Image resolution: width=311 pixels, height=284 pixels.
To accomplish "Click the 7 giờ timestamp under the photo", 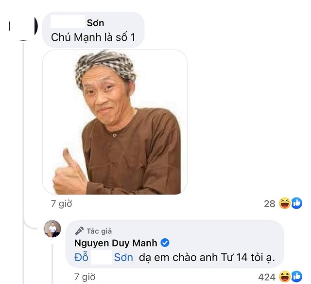I will click(x=62, y=203).
